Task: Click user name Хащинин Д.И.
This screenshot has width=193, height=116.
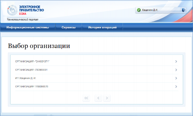Action: coord(150,10)
